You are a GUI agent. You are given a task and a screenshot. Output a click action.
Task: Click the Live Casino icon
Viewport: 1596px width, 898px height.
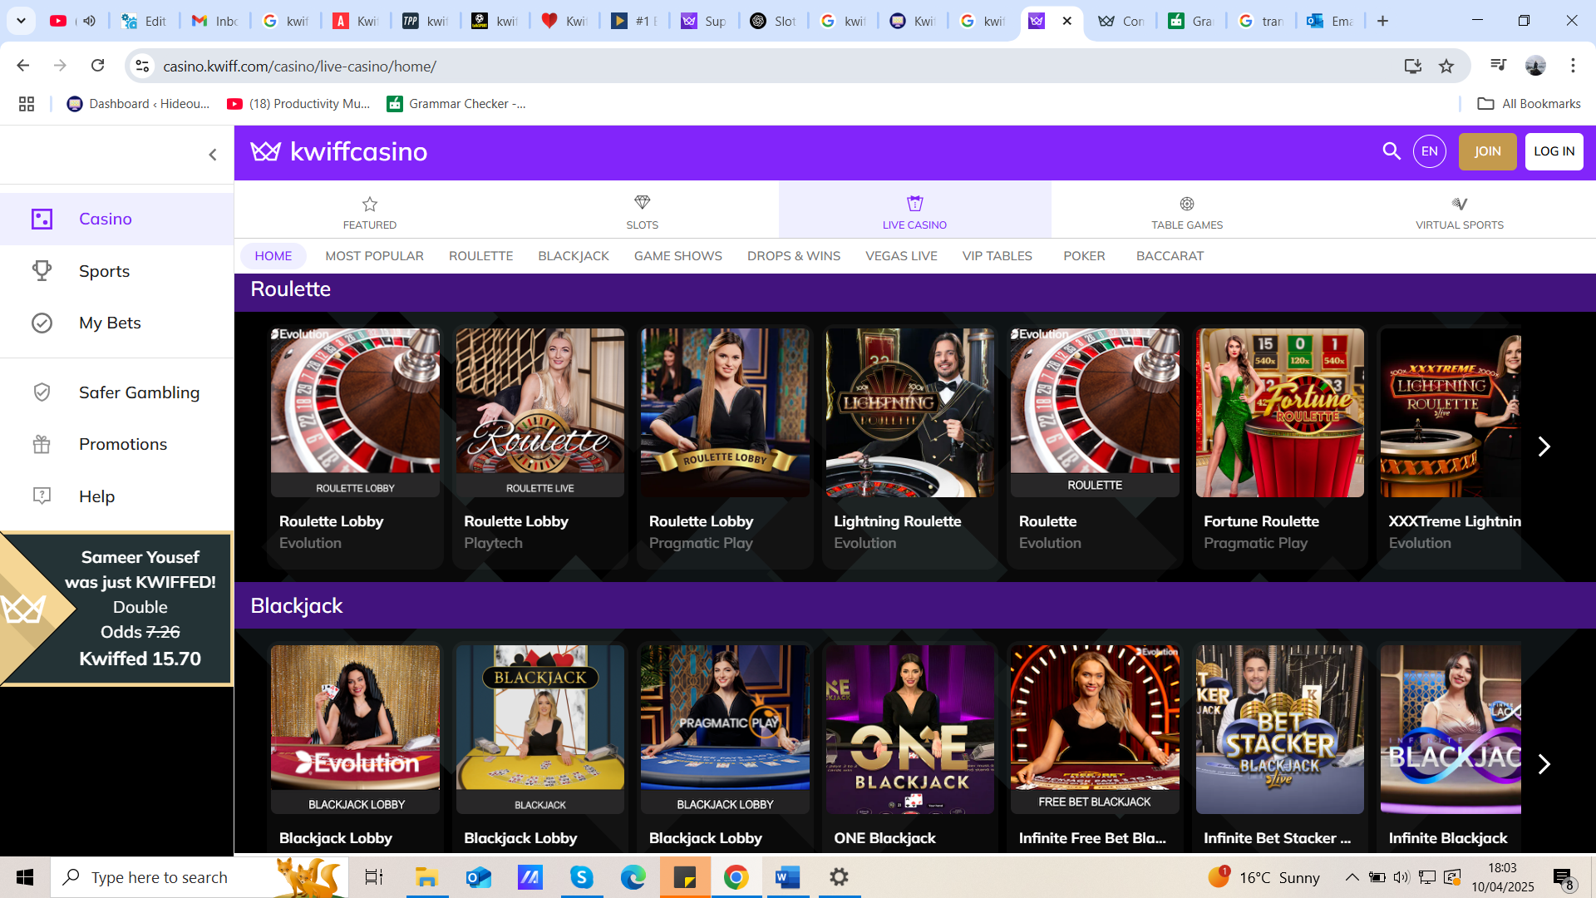914,203
